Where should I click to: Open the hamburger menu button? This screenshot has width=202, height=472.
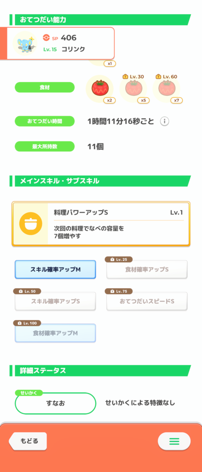[x=174, y=442]
